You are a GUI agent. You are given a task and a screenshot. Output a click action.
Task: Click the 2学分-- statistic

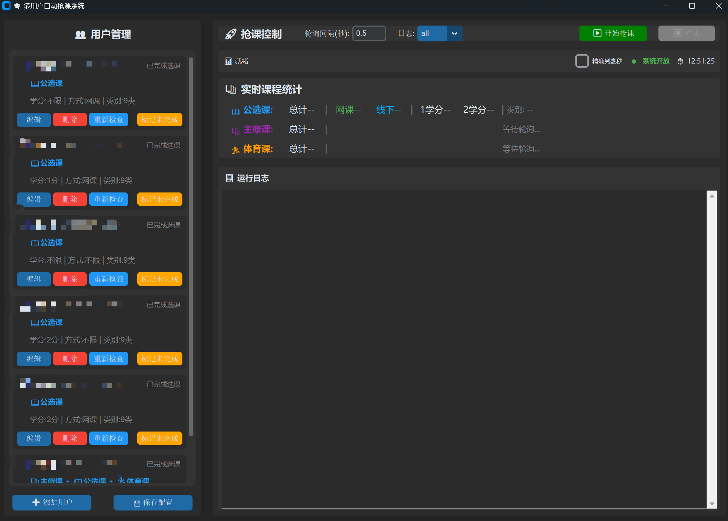coord(478,110)
